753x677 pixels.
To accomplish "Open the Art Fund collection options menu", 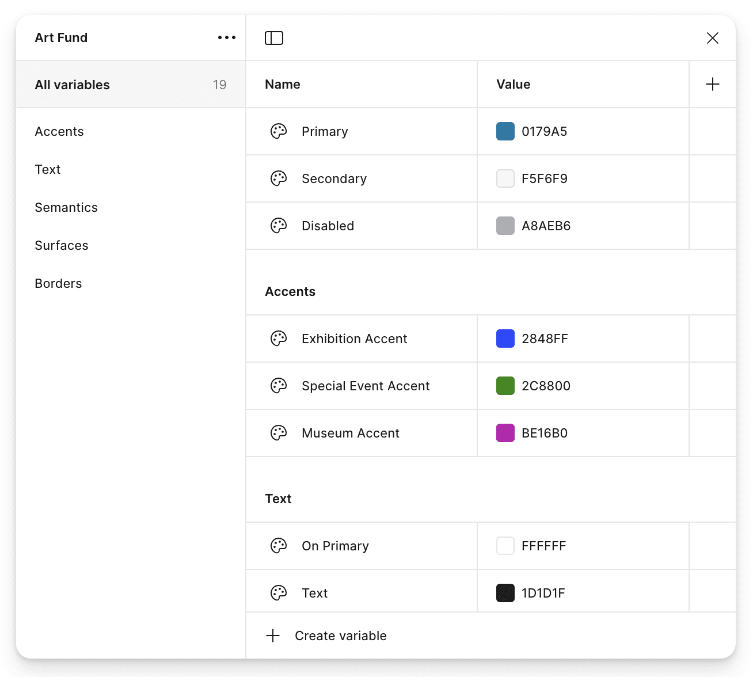I will coord(227,37).
